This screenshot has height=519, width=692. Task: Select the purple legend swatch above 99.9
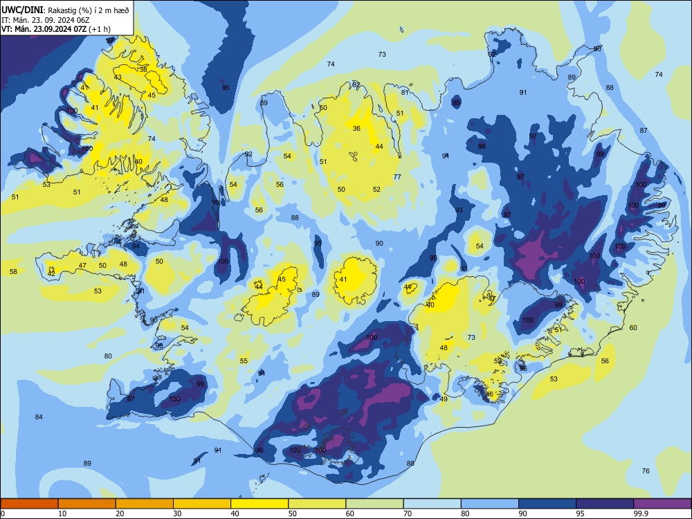coord(662,504)
